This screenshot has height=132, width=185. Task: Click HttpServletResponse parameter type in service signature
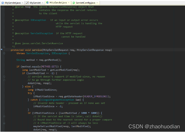click(90, 50)
